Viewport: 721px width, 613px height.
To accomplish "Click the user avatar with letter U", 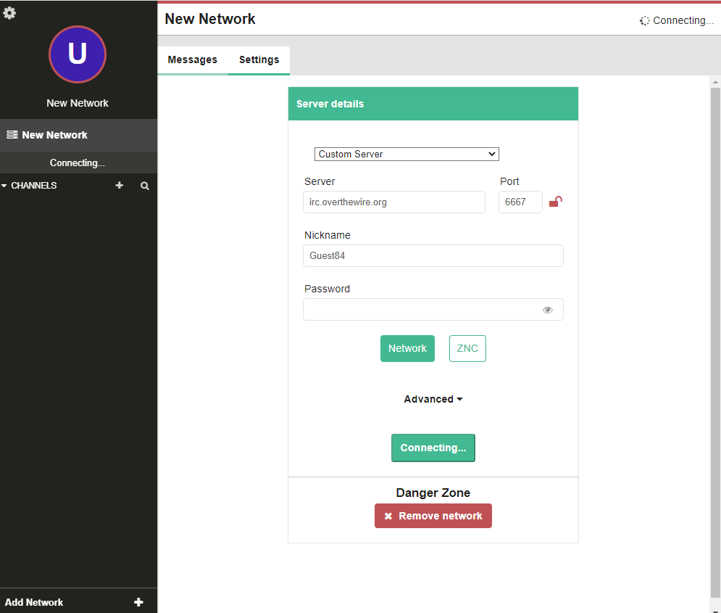I will click(78, 54).
